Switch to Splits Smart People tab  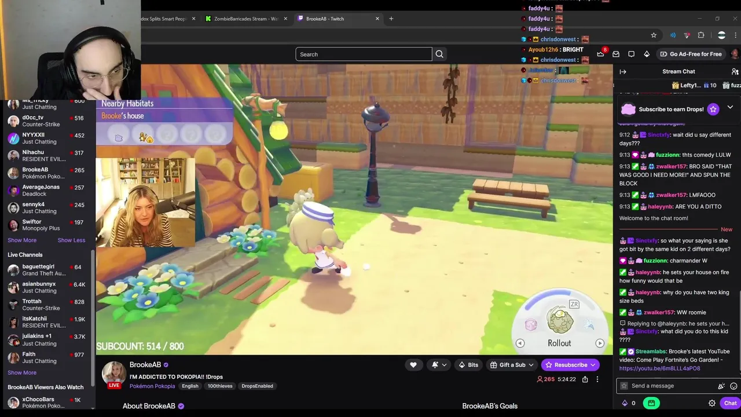[x=168, y=19]
